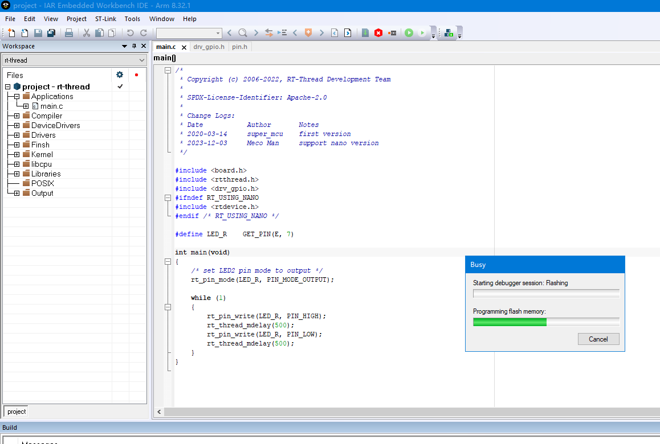Copy selection with the copy icon

pos(99,33)
